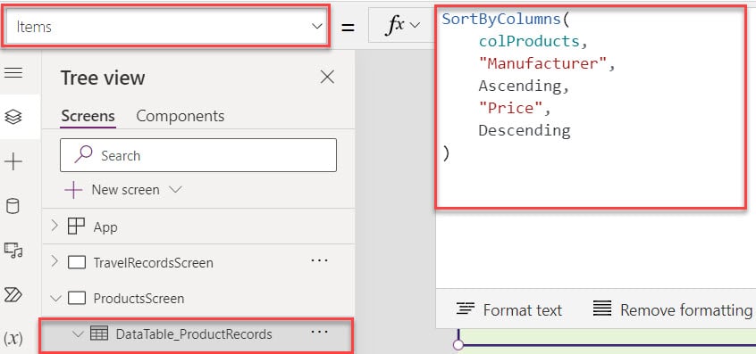Open the Data cylinder icon
Image resolution: width=756 pixels, height=354 pixels.
pos(13,206)
